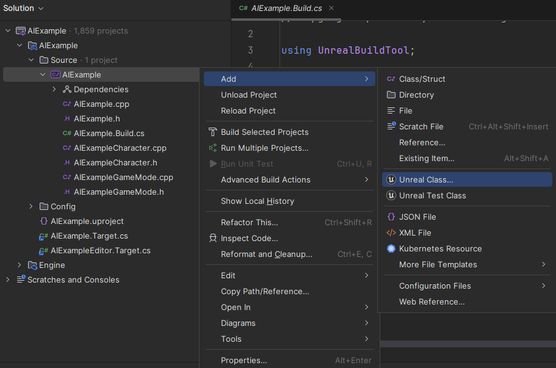This screenshot has width=556, height=368.
Task: Select Unload Project from context menu
Action: [289, 95]
